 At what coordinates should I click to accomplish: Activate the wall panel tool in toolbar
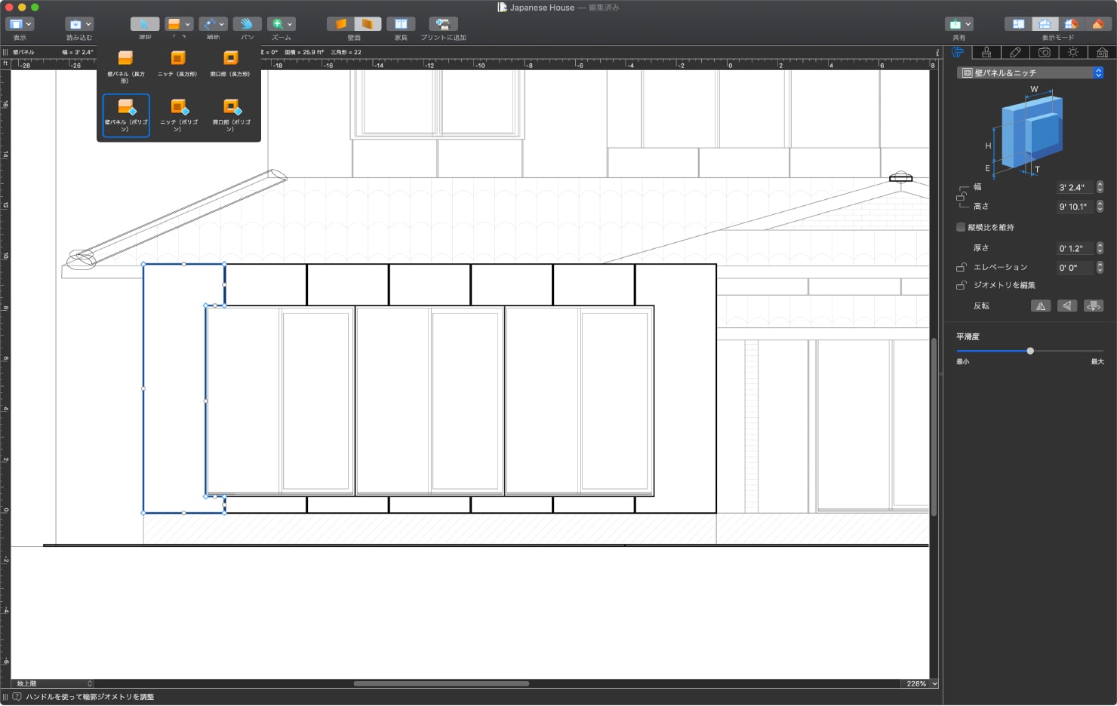coord(174,24)
